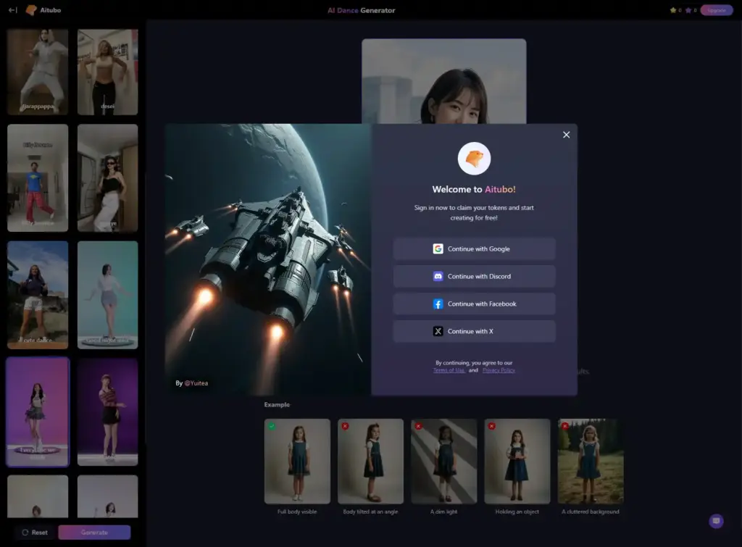Viewport: 742px width, 547px height.
Task: Click the red X badge on Body tilted example
Action: click(345, 426)
